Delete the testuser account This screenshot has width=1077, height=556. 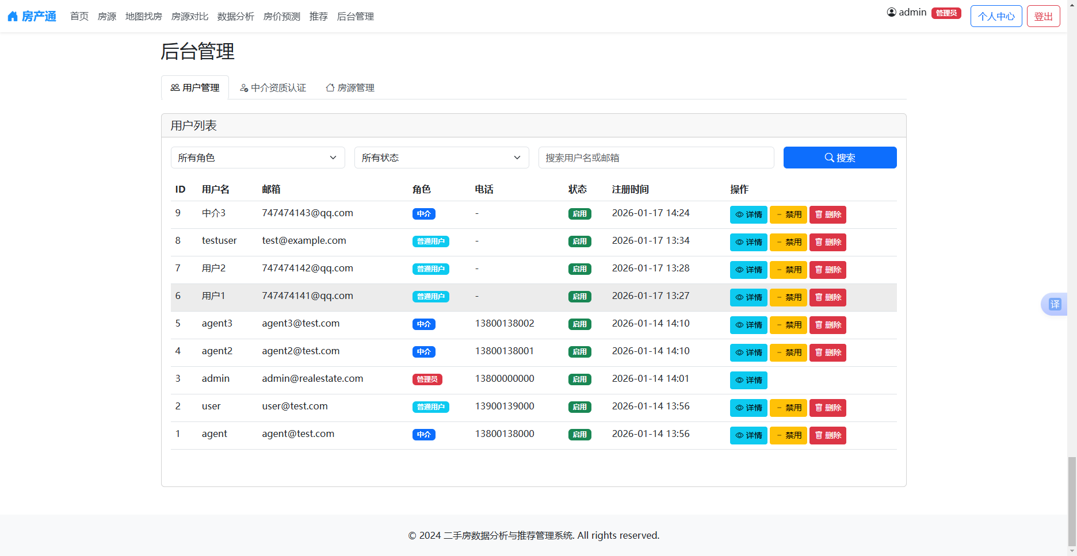pyautogui.click(x=828, y=242)
